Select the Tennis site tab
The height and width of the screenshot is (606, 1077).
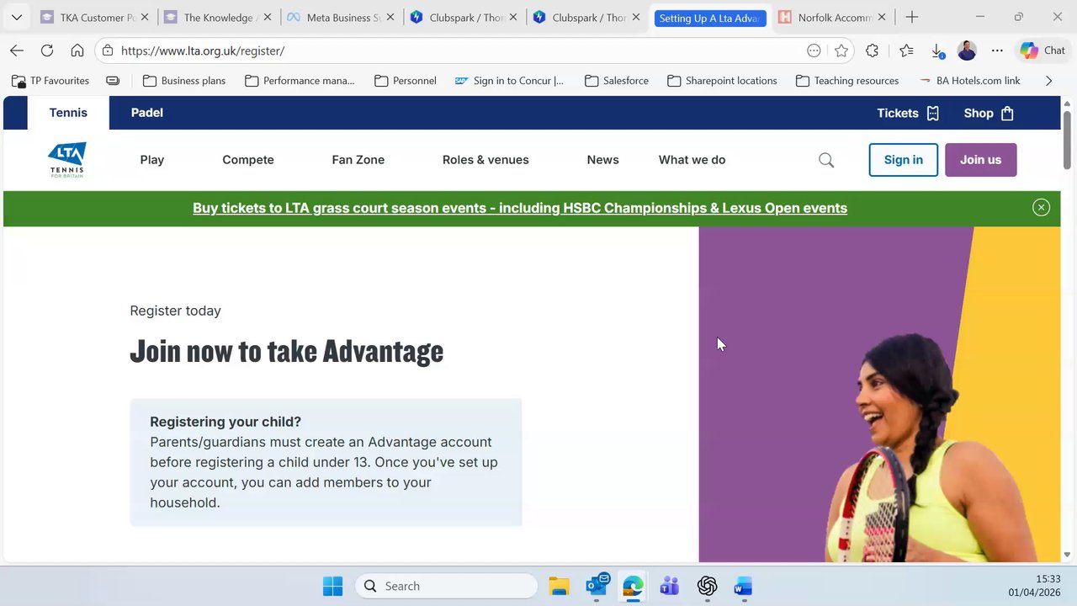[68, 113]
